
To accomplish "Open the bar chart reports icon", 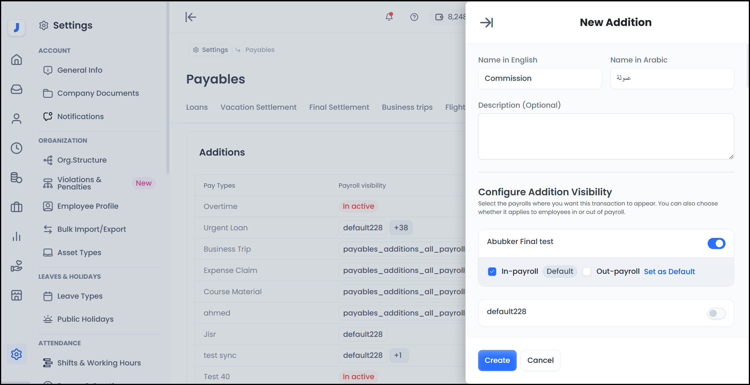I will (16, 236).
